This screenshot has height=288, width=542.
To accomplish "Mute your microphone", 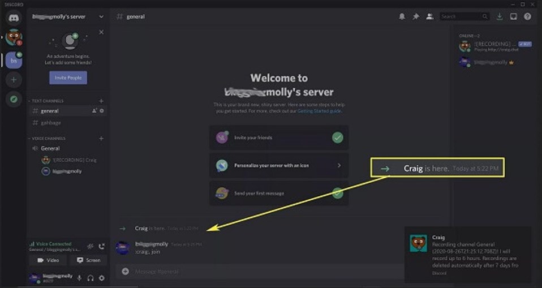I will click(79, 278).
